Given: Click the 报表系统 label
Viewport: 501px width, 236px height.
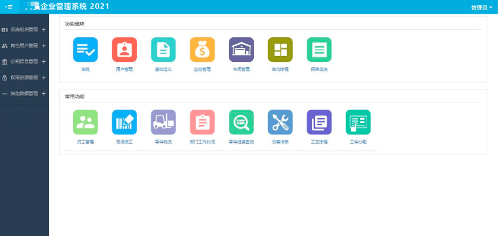Looking at the screenshot, I should point(319,69).
